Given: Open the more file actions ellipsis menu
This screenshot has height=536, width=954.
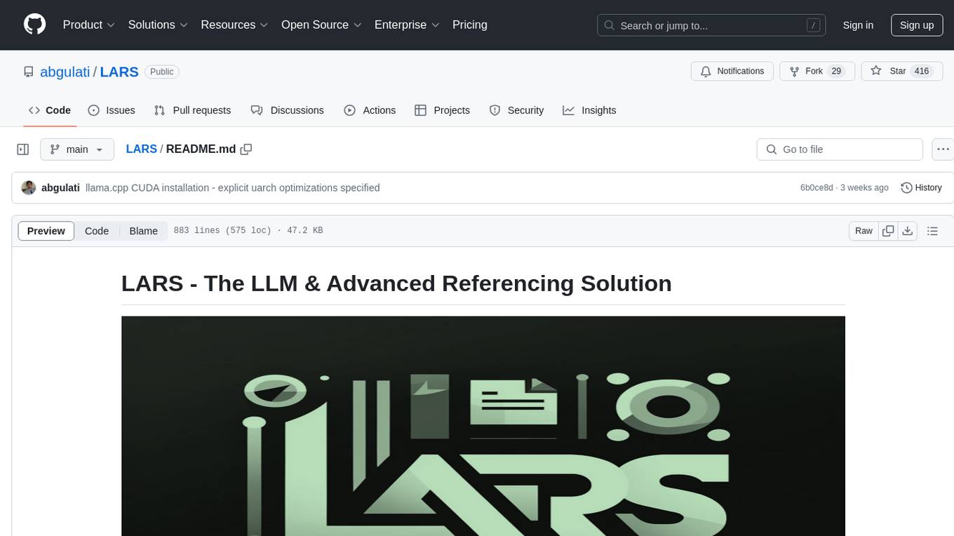Looking at the screenshot, I should tap(943, 149).
